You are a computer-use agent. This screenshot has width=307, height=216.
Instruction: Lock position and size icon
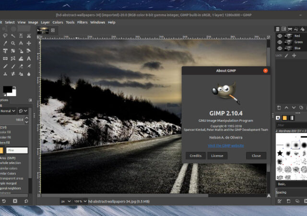coord(294,56)
